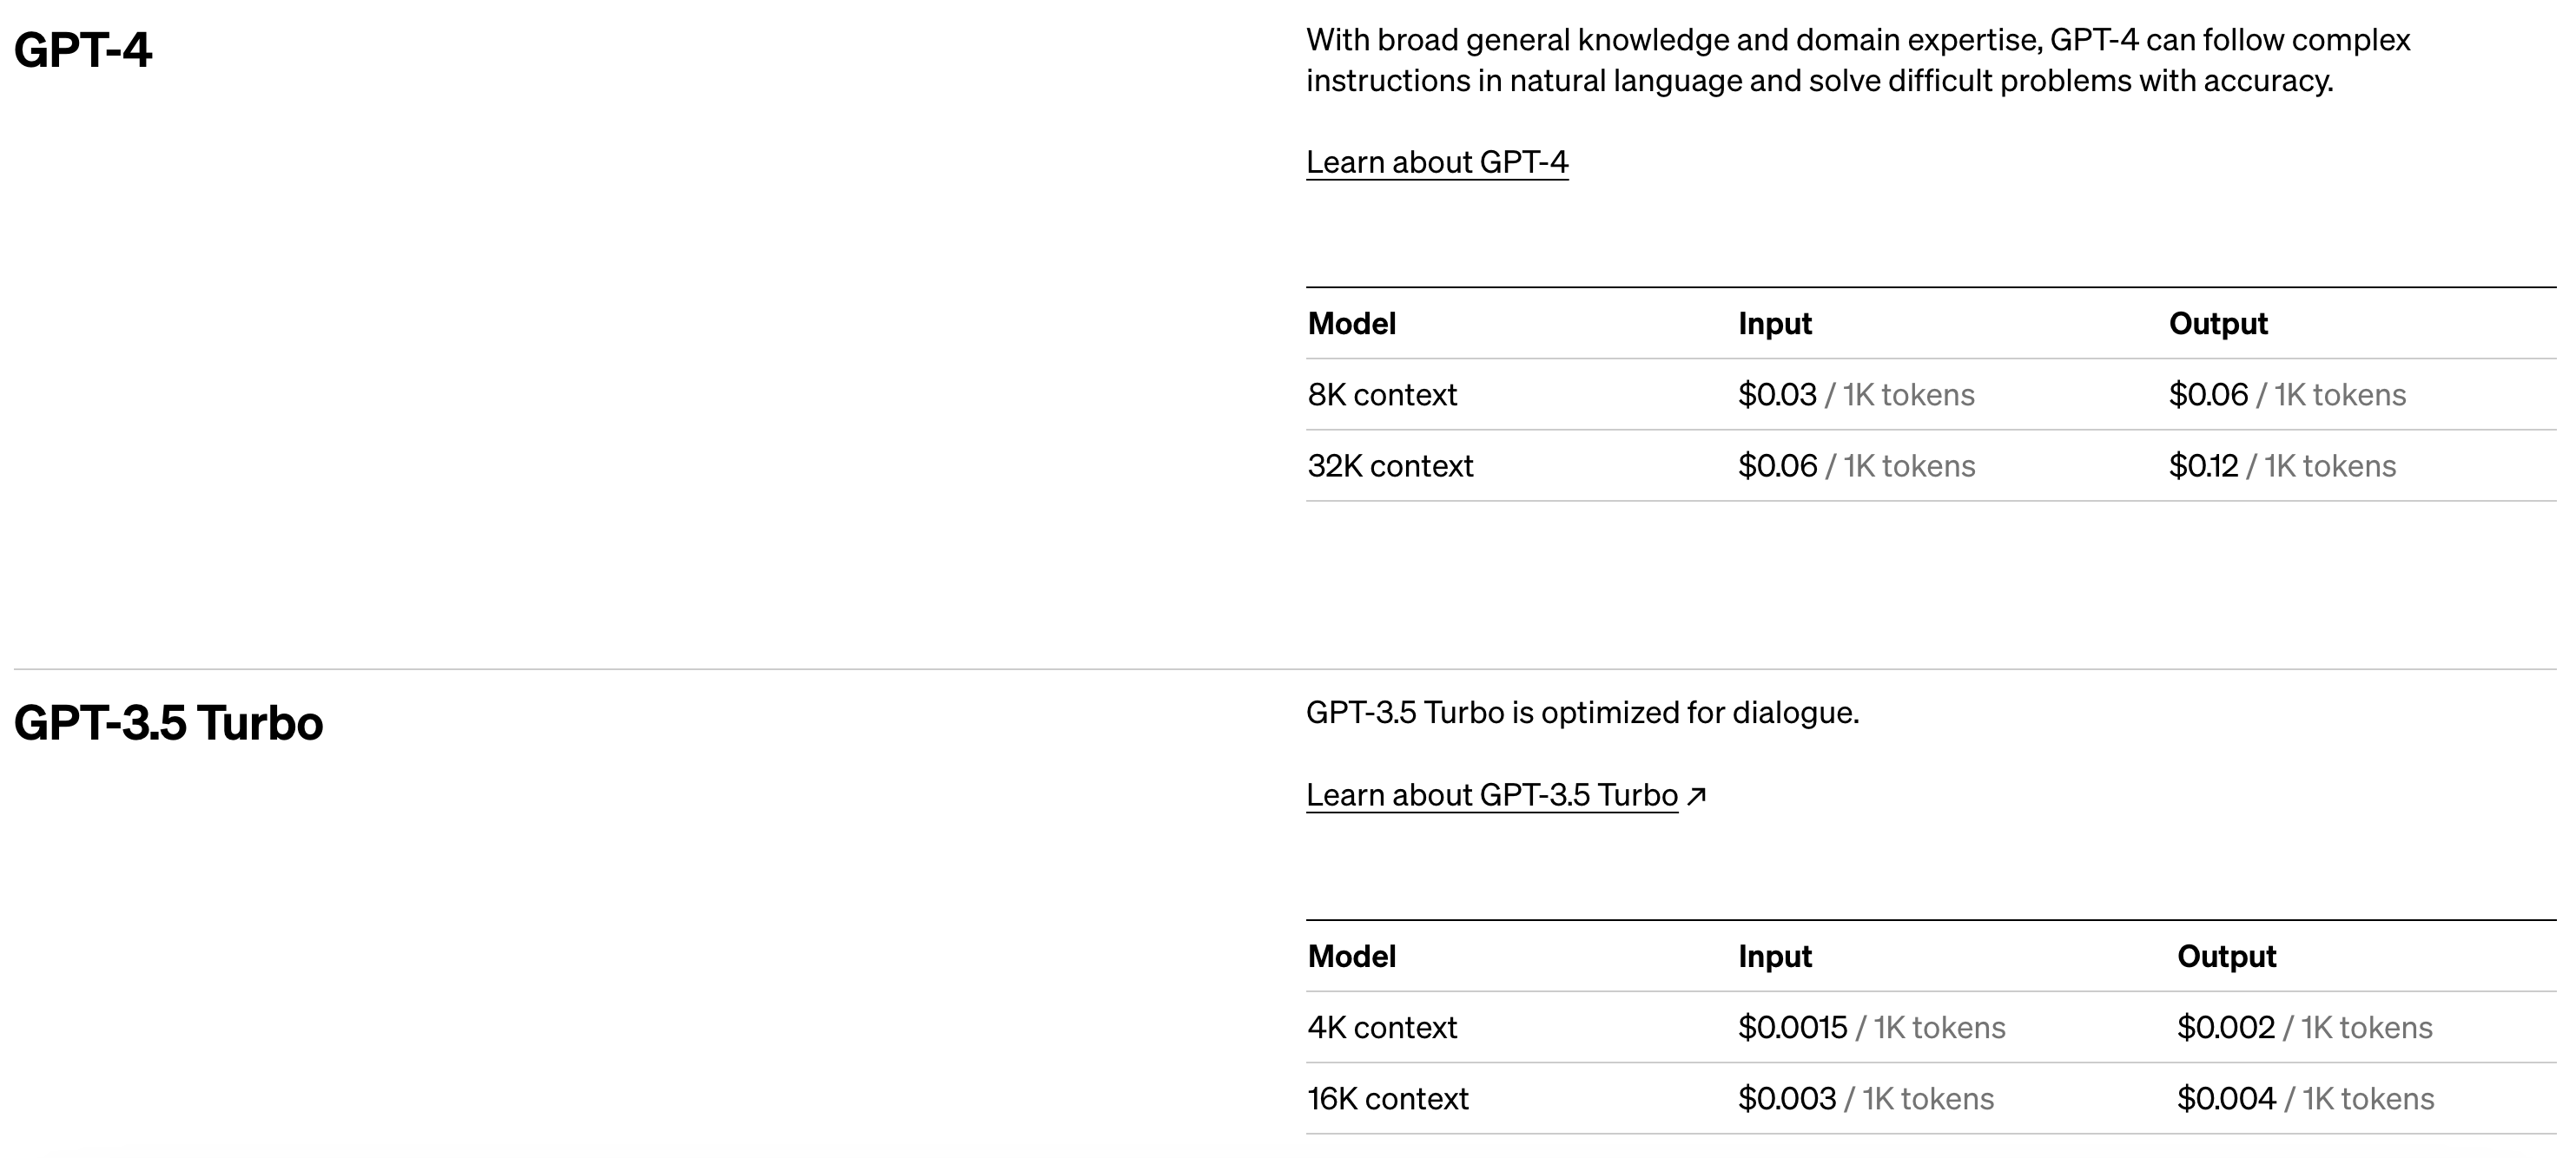2576x1158 pixels.
Task: Click the Output column header in GPT-3.5 Turbo table
Action: (2226, 956)
